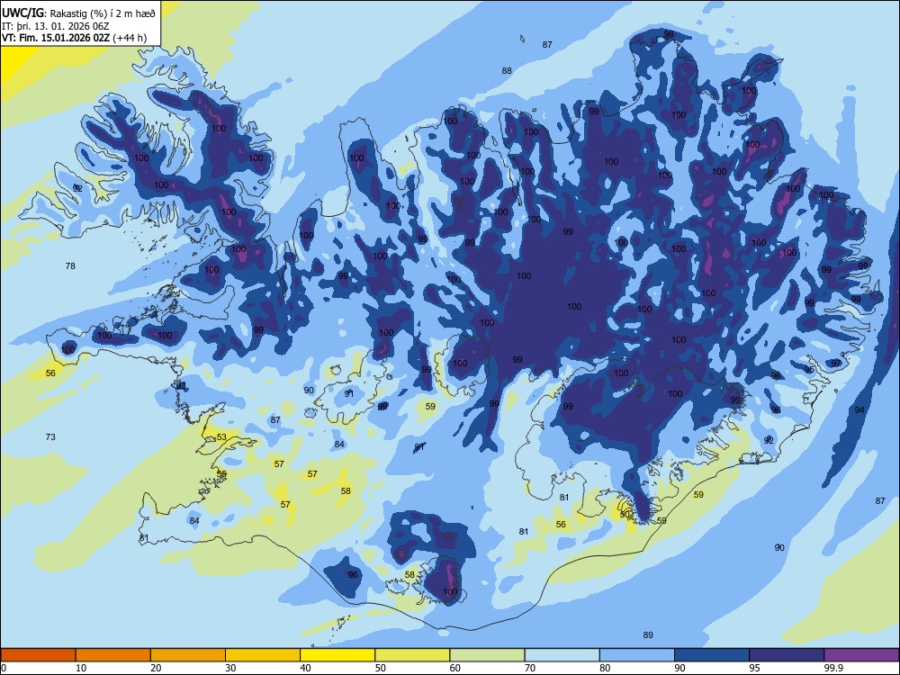Click the legend tick label '30'
The height and width of the screenshot is (675, 900).
(230, 668)
